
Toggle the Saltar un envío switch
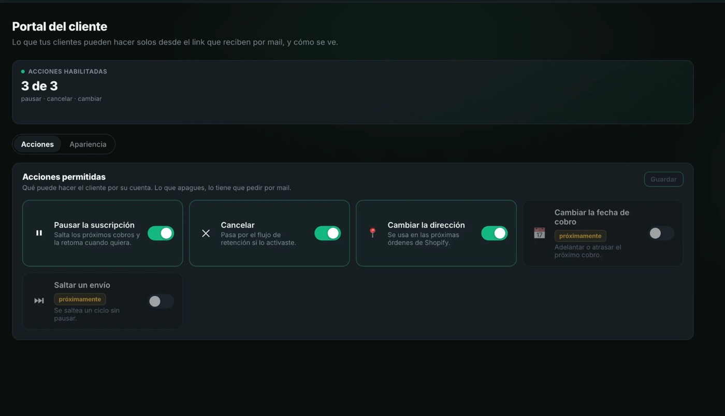coord(161,301)
